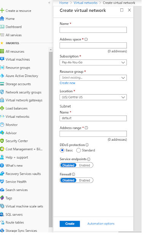Click the Create button
Screen dimensions: 152x244
pos(70,224)
